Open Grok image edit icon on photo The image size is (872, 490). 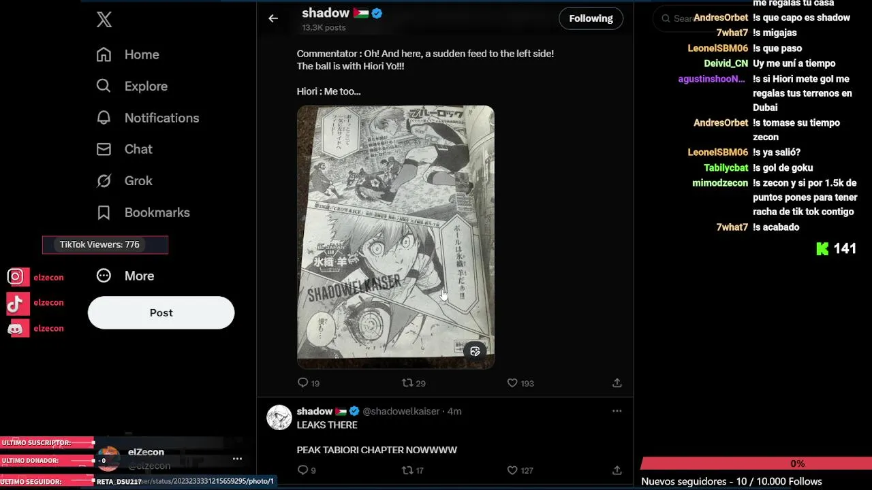[475, 351]
